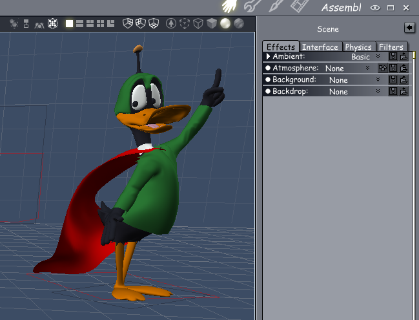The image size is (419, 320).
Task: Switch to the Assemble room hand icon
Action: point(230,5)
